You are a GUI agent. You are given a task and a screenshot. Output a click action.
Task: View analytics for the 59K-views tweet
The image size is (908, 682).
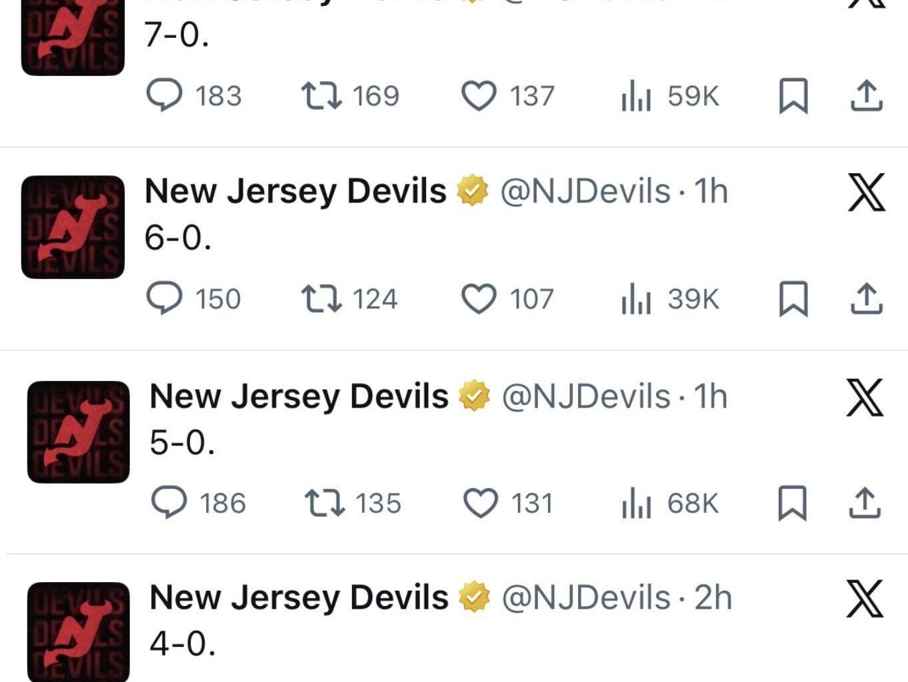coord(636,97)
